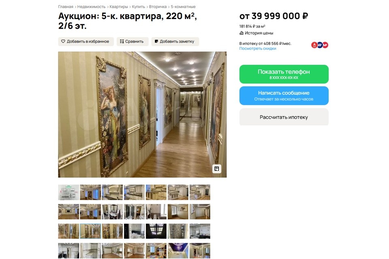The image size is (389, 259).
Task: Click the Рассчитать ипотеку button
Action: pyautogui.click(x=284, y=117)
